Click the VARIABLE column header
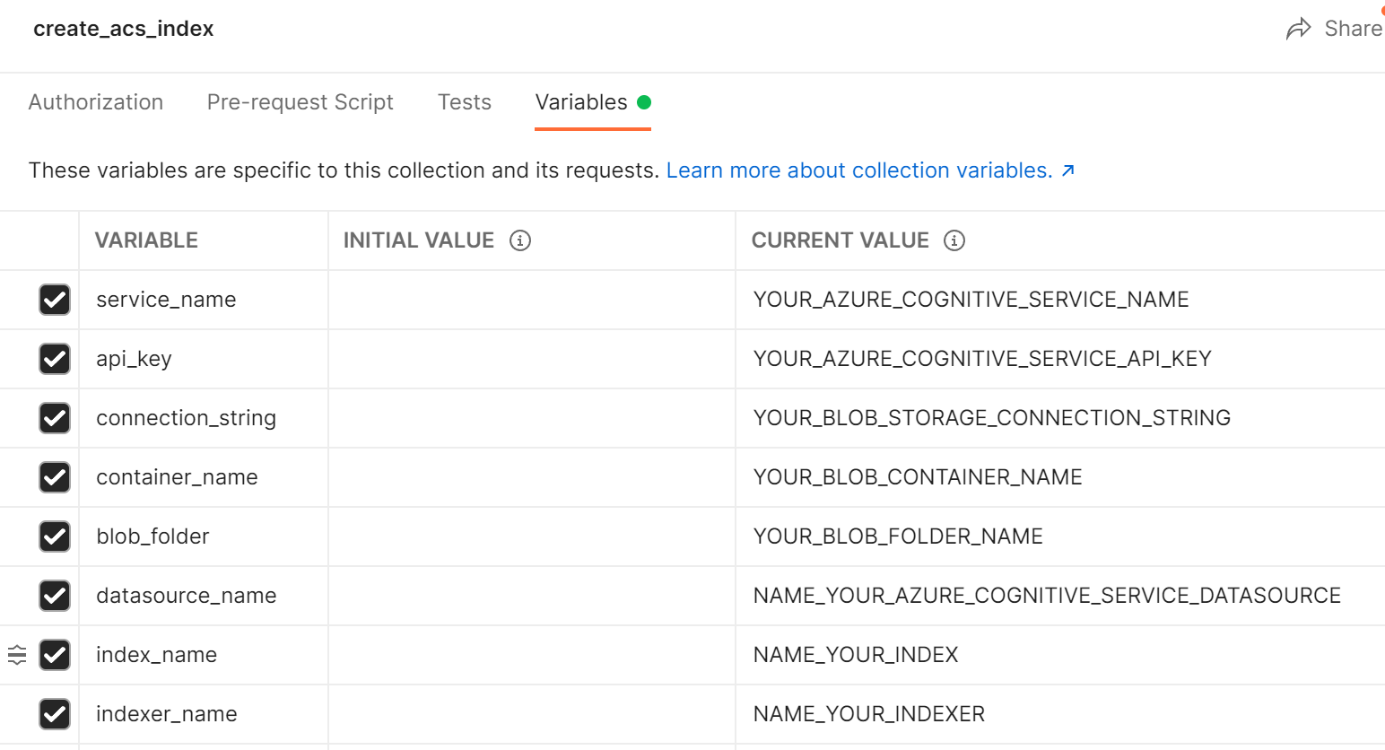The height and width of the screenshot is (750, 1385). tap(146, 240)
